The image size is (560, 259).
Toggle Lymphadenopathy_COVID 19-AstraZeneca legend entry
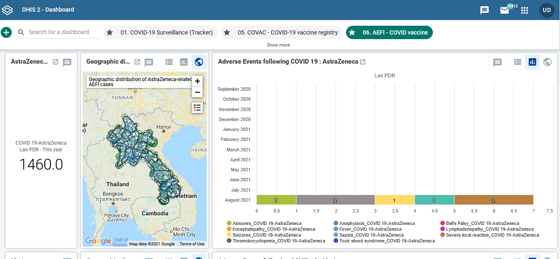[487, 229]
